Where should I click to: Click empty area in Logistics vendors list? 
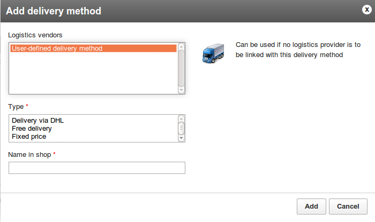coord(94,73)
